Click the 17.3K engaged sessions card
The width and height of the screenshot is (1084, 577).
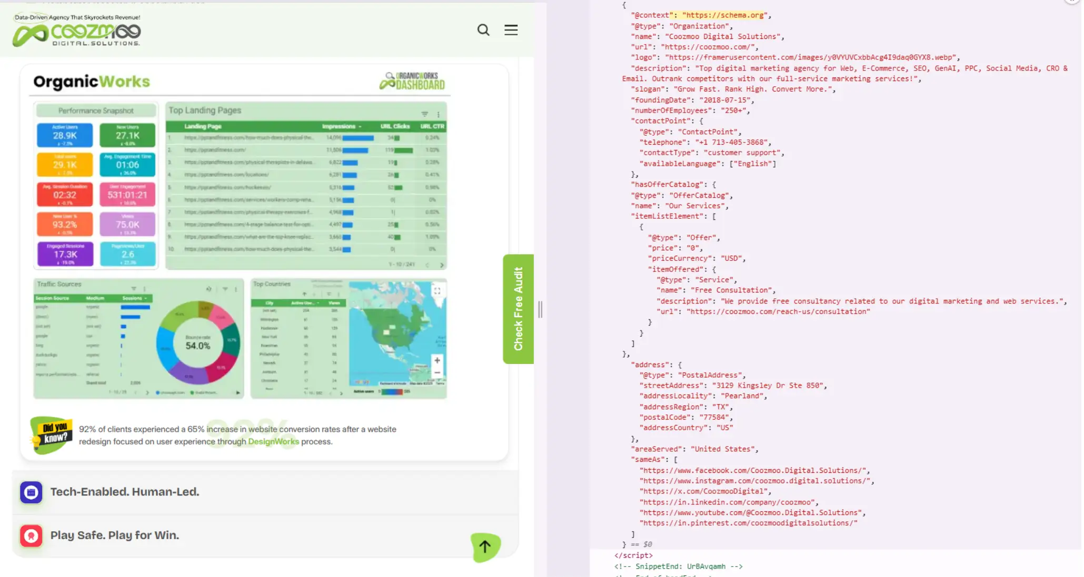pos(65,254)
